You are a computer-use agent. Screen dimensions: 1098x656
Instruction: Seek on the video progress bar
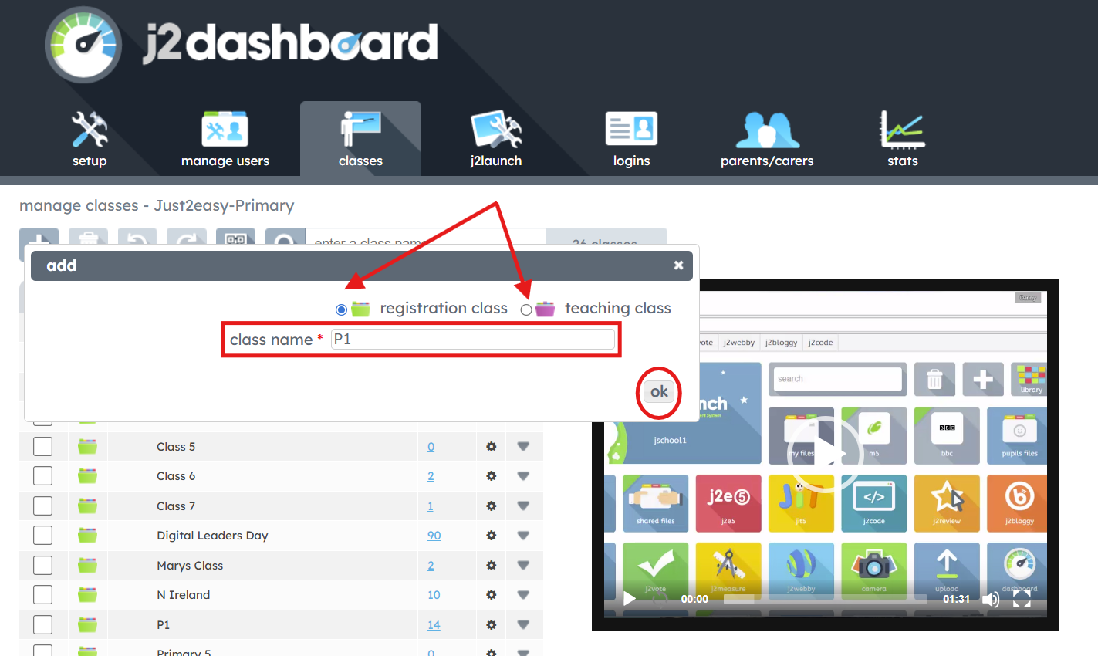pos(826,599)
